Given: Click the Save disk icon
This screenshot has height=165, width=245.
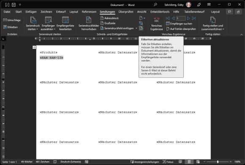Looking at the screenshot, I should (x=14, y=5).
